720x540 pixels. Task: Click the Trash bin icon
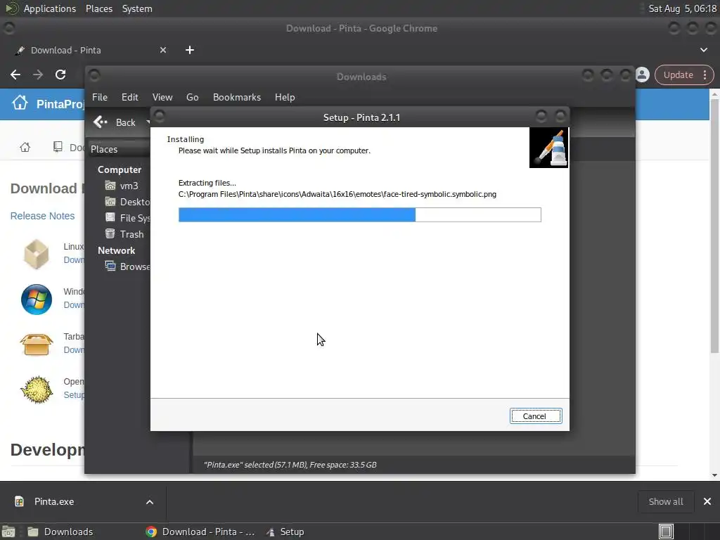110,233
